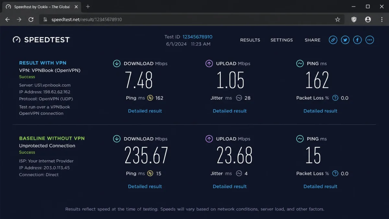Image resolution: width=389 pixels, height=219 pixels.
Task: Reload the Speedtest result page
Action: (31, 19)
